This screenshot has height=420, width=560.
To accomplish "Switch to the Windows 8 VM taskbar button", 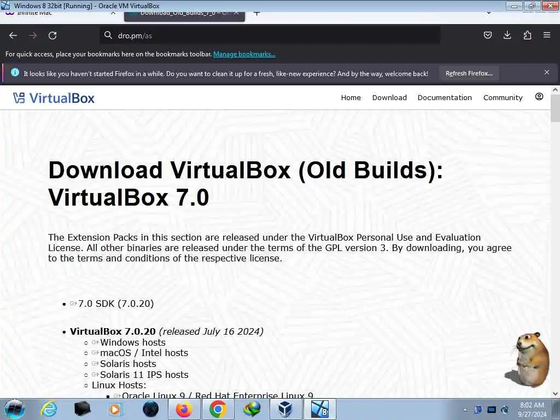I will 319,409.
